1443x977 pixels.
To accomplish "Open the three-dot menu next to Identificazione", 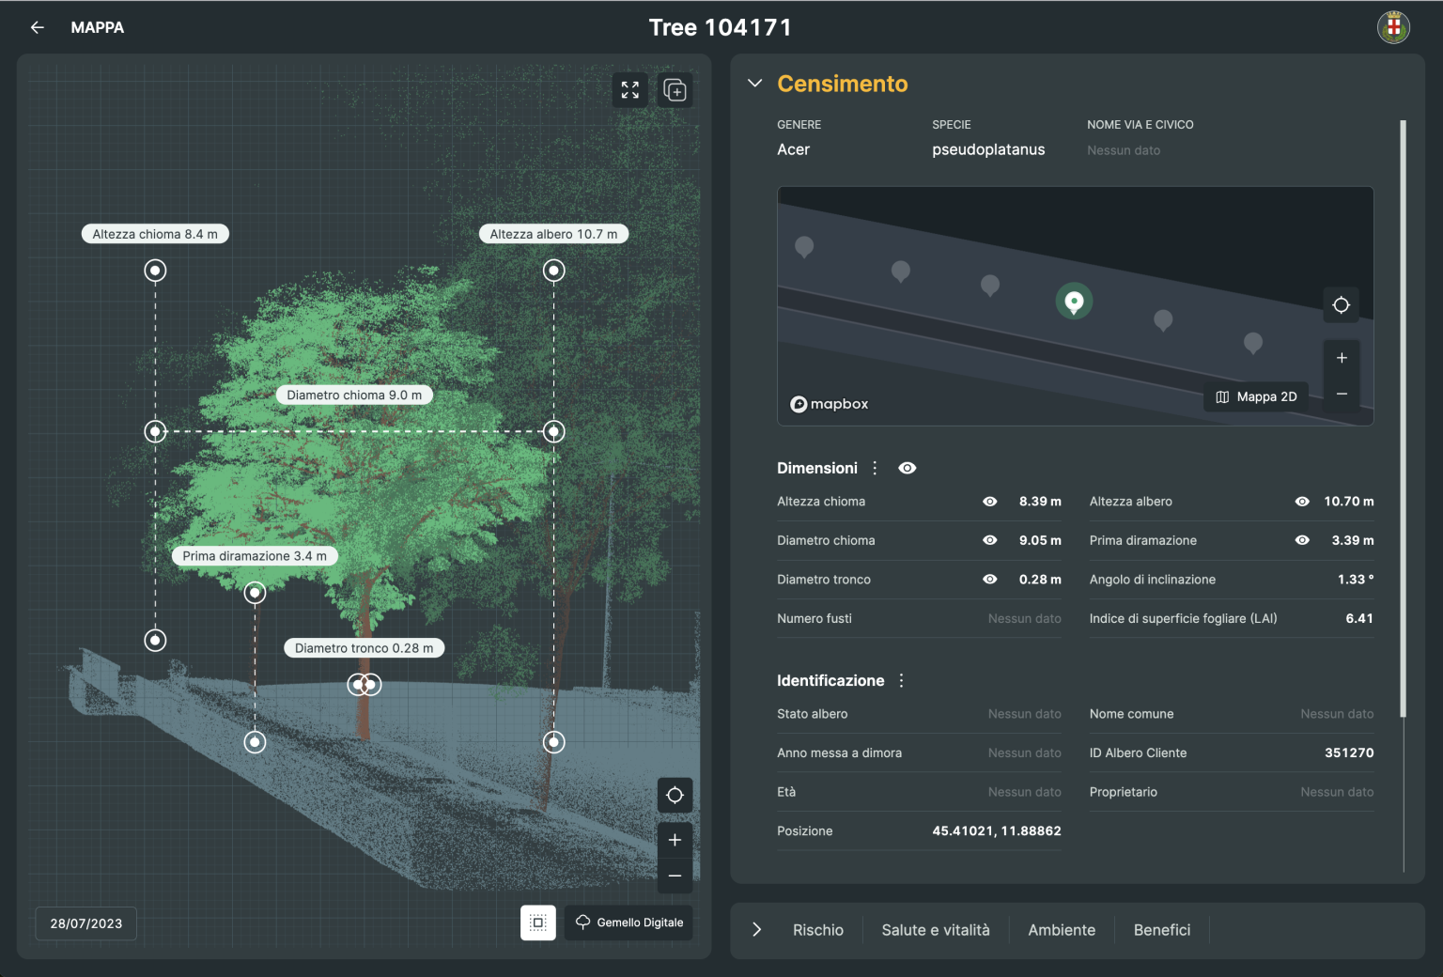I will pos(900,679).
